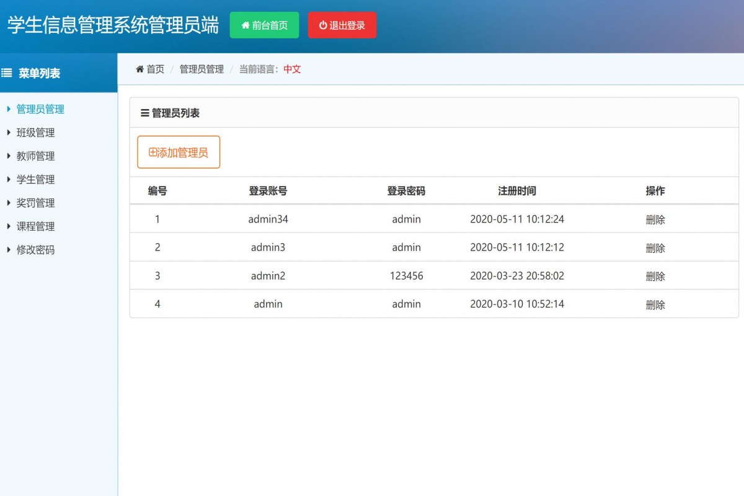Click the power icon on 退出登录 button
744x496 pixels.
click(322, 25)
